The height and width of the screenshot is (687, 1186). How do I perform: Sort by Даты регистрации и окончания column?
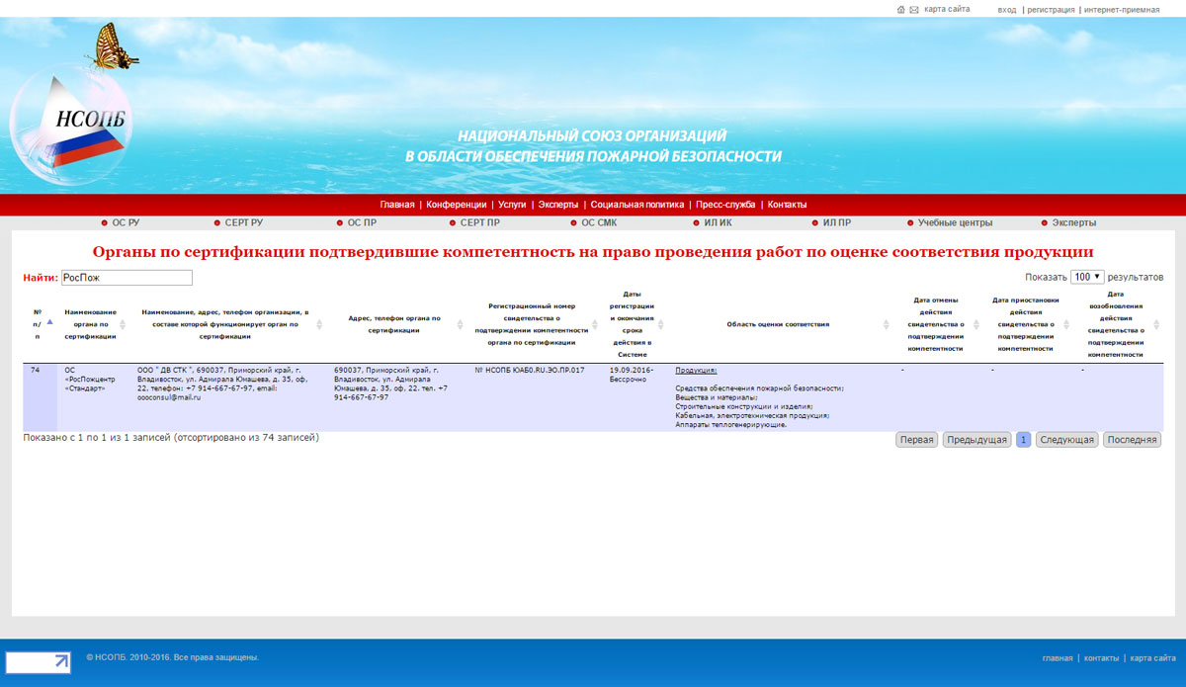pos(660,324)
